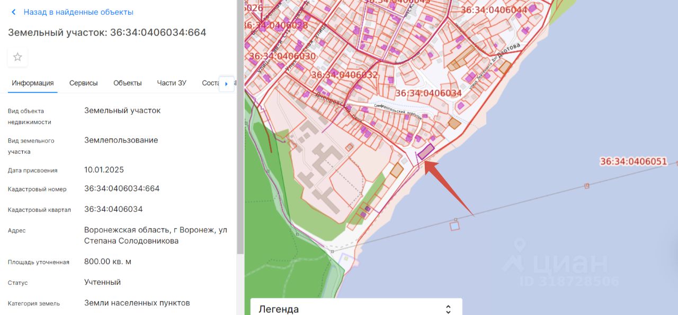Click the 36:34:0406034 quarter label on the map
This screenshot has width=678, height=315.
coord(429,93)
